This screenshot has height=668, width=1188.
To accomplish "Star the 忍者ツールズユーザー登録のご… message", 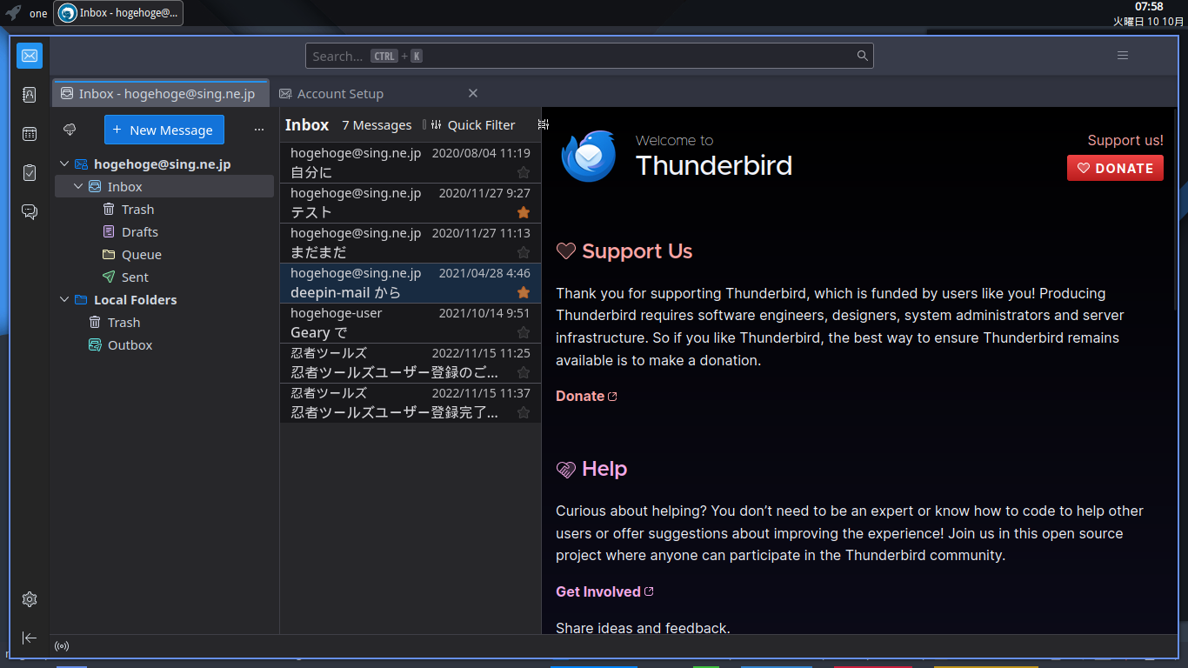I will 524,372.
